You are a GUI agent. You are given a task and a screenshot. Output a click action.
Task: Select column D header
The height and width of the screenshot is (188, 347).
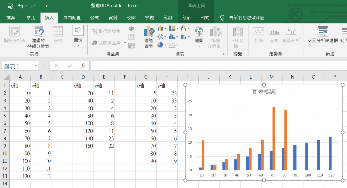83,77
